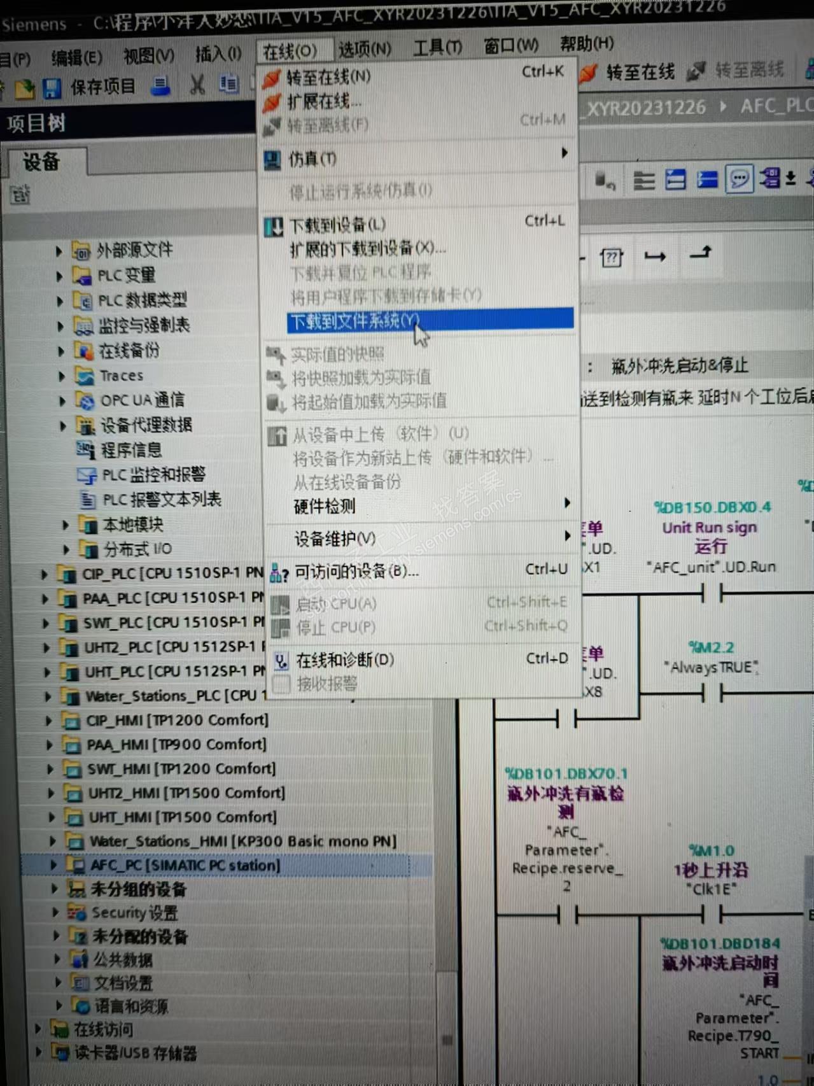814x1086 pixels.
Task: Click 转至在线 toolbar button
Action: [628, 73]
